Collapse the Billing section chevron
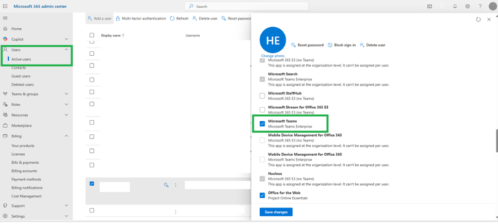Viewport: 498px width, 224px height. click(66, 136)
